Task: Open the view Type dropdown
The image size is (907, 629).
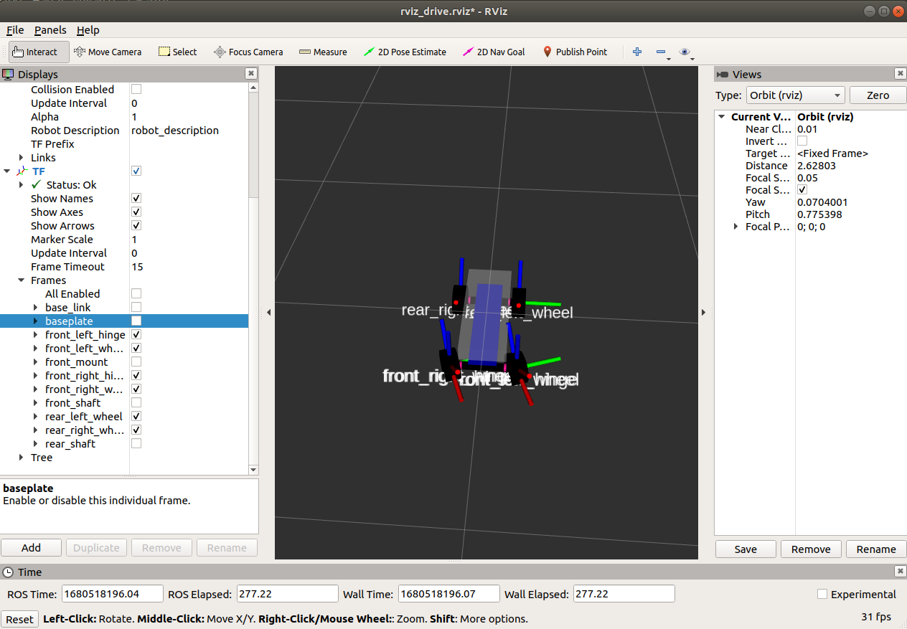Action: click(x=795, y=95)
